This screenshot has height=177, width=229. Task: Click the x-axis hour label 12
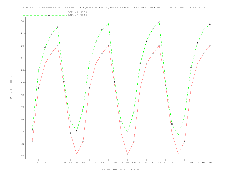(x=58, y=163)
